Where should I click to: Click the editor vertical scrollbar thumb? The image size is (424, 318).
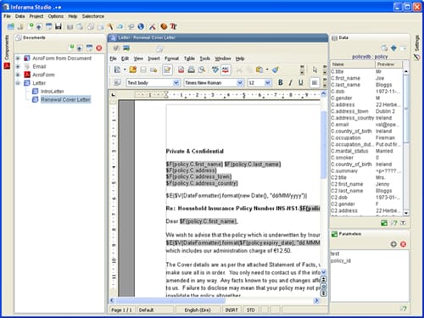tap(323, 144)
